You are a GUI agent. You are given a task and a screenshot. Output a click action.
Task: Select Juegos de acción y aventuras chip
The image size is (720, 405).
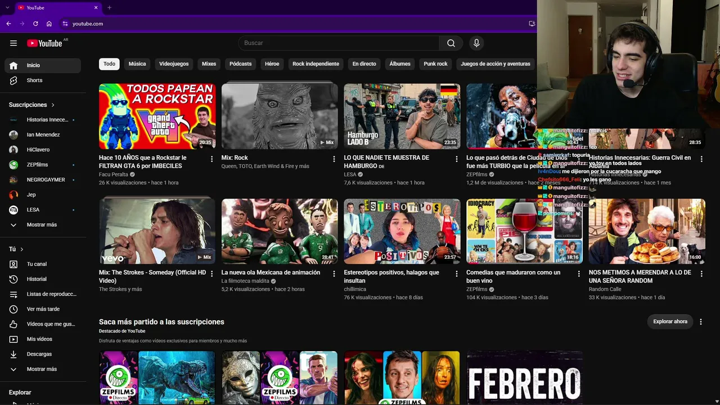pyautogui.click(x=496, y=64)
